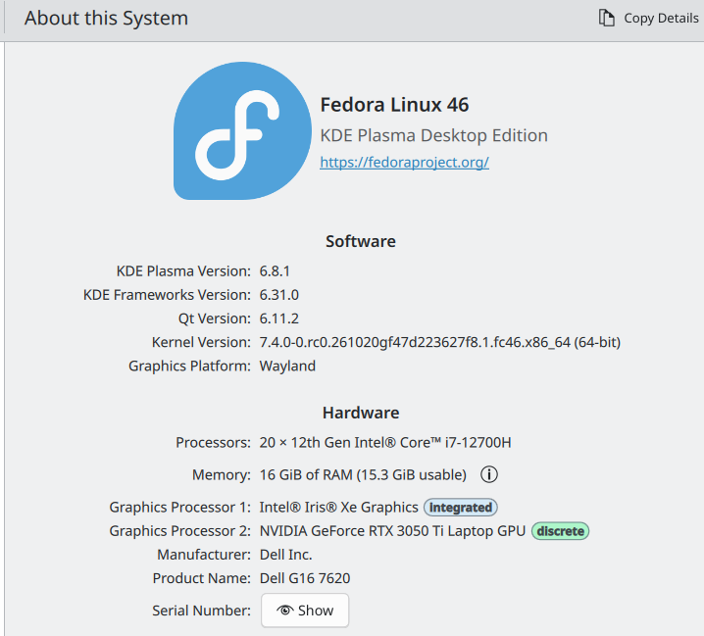704x636 pixels.
Task: Select the "Fedora Linux 46" heading
Action: pyautogui.click(x=394, y=105)
